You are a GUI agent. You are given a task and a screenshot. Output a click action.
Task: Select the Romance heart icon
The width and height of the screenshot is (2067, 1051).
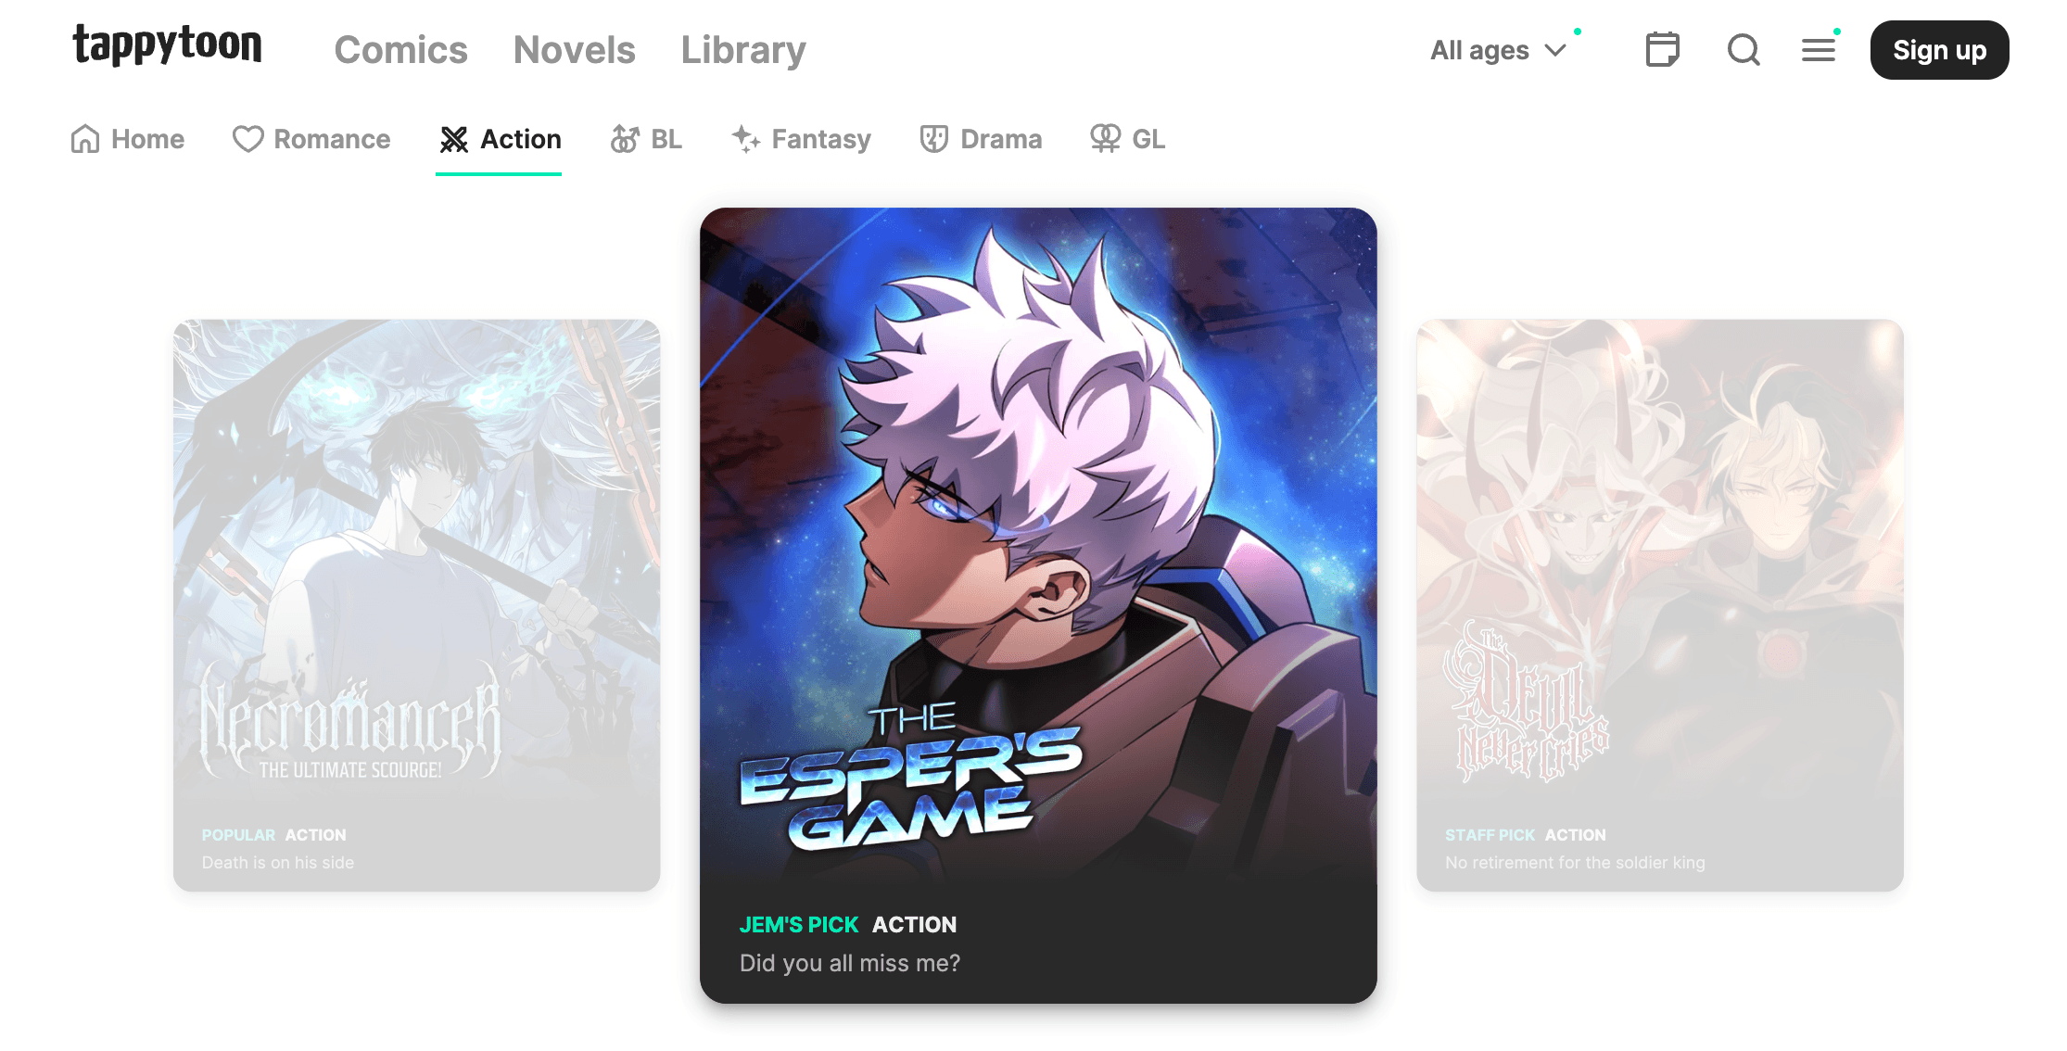point(247,139)
